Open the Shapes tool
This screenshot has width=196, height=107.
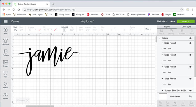[x=6, y=84]
